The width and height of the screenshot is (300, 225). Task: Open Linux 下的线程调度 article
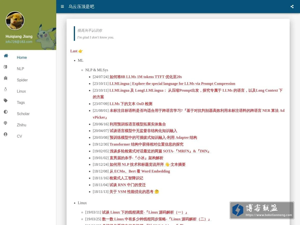(145, 212)
